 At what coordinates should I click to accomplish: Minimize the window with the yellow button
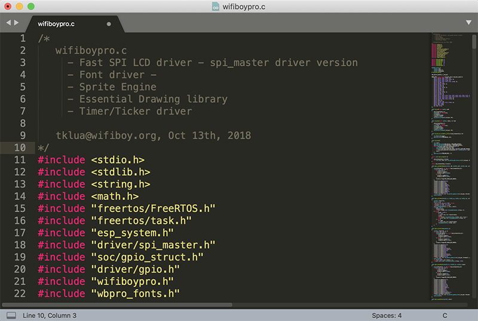pyautogui.click(x=19, y=7)
